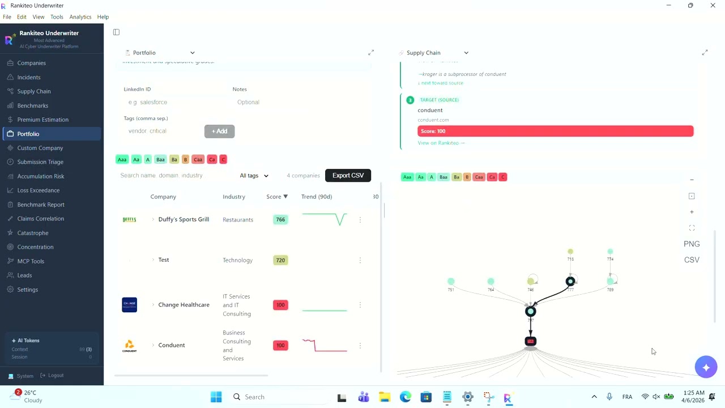Screen dimensions: 725x408
Task: Go to Catastrophe in sidebar
Action: (52, 233)
